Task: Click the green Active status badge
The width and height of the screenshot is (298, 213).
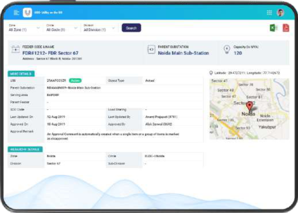Action: (75, 81)
